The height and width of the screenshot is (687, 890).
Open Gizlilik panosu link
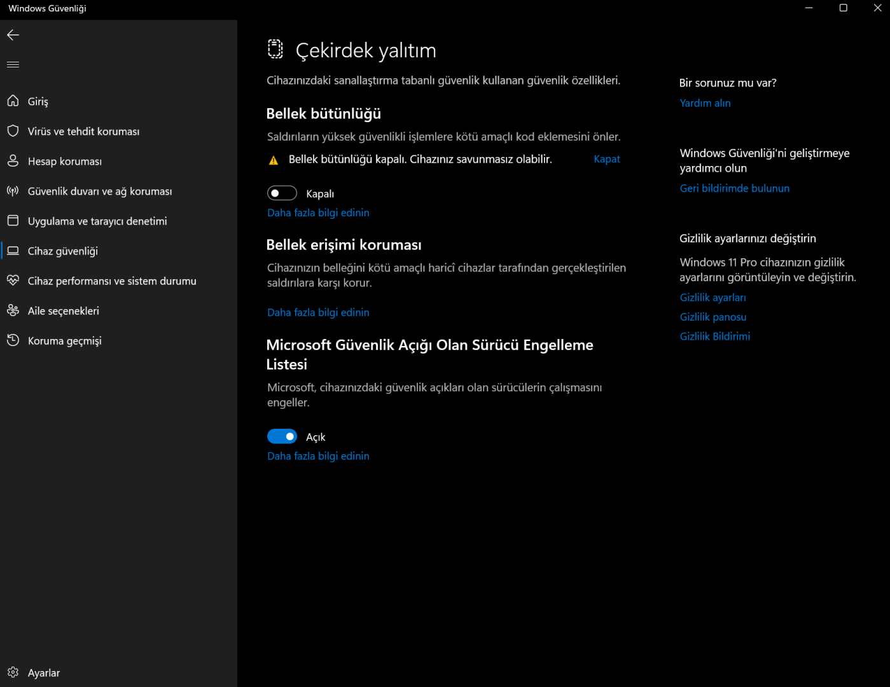click(713, 317)
